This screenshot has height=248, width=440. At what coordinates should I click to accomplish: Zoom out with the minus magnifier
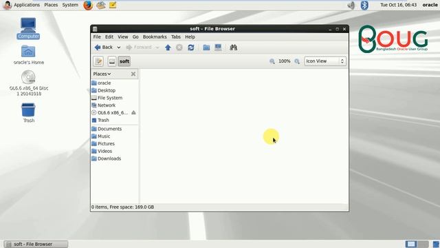(x=272, y=61)
